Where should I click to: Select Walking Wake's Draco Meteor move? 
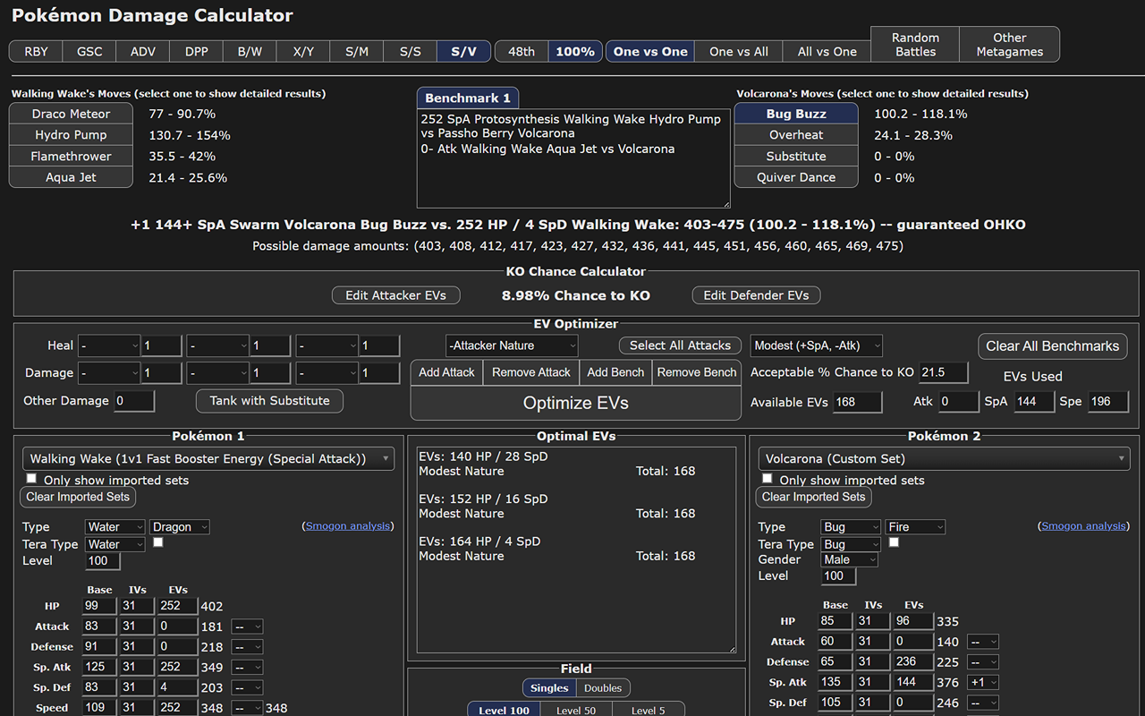[x=72, y=114]
